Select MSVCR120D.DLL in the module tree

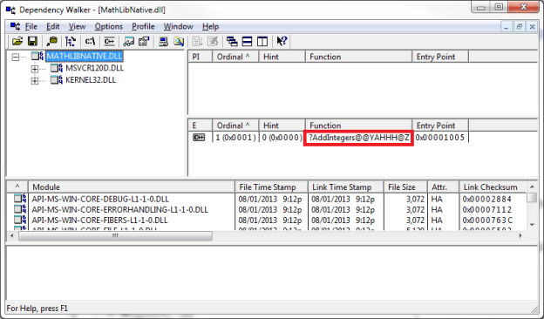point(95,68)
